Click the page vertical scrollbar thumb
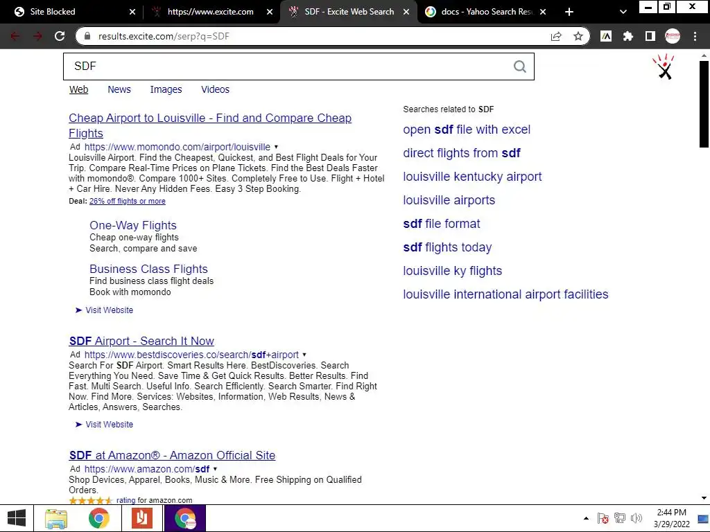The image size is (710, 532). tap(704, 104)
